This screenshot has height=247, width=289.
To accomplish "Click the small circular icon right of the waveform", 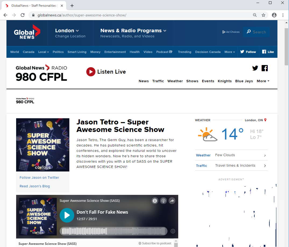I will (x=173, y=231).
